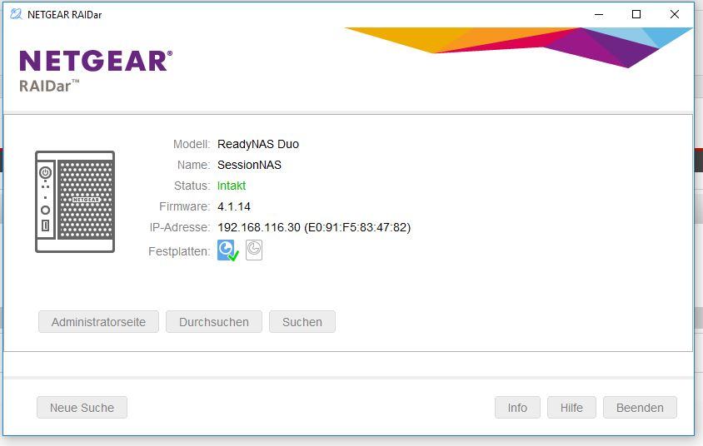Click the Durchsuchen button
The image size is (703, 446).
point(214,322)
